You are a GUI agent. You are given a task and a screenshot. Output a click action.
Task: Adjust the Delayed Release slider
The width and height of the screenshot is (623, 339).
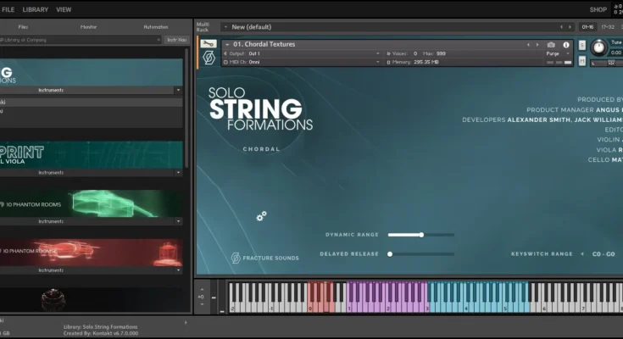pyautogui.click(x=421, y=254)
